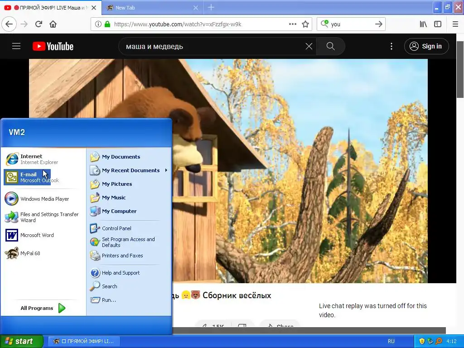Toggle the browser sidebar icon

tap(438, 24)
